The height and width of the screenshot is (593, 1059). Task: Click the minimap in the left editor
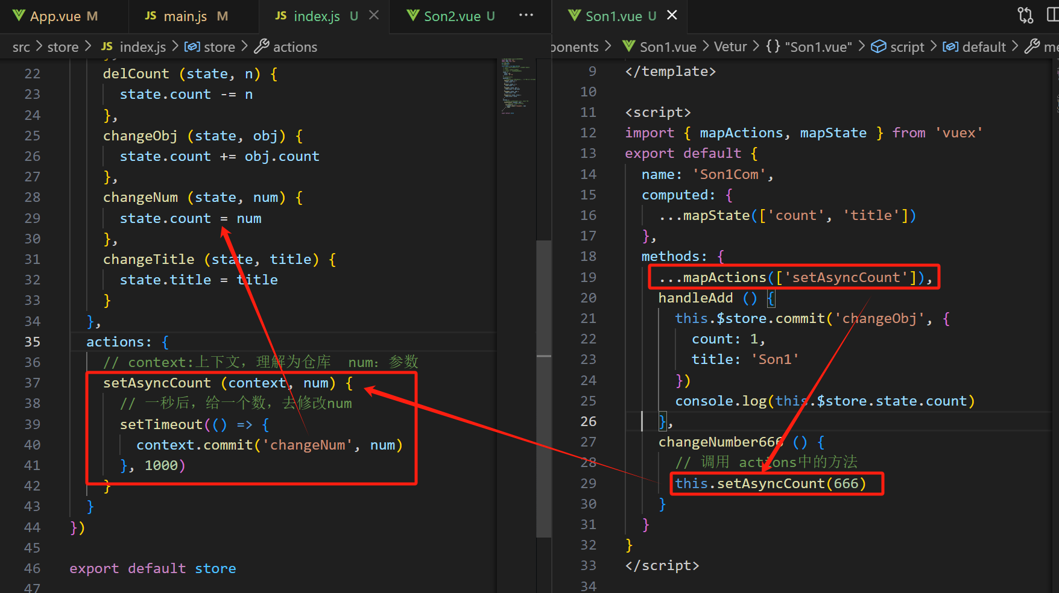tap(516, 86)
